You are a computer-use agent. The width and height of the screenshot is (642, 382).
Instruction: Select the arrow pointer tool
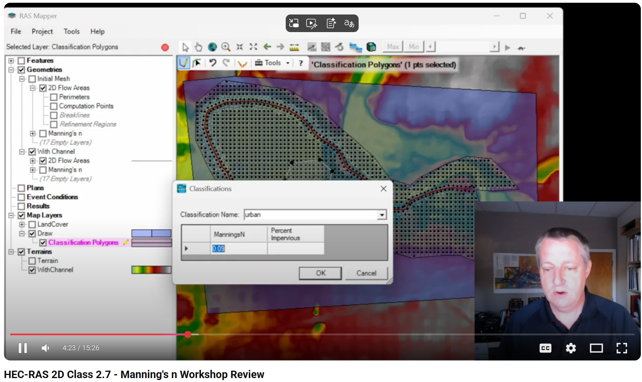click(185, 47)
